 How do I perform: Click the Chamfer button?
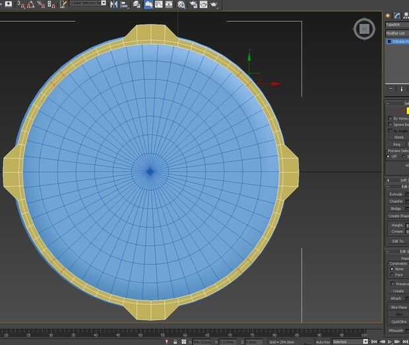[x=396, y=201]
